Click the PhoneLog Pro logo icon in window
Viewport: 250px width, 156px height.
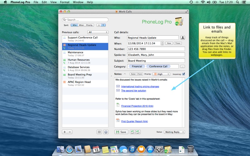(179, 22)
